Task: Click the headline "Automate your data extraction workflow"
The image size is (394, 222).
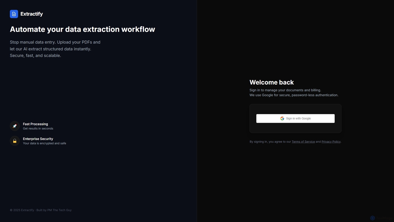Action: [82, 29]
